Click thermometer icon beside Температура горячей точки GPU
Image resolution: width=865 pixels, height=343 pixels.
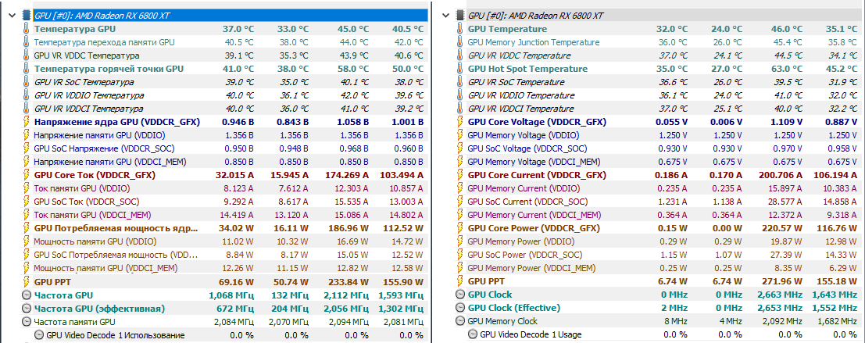coord(26,69)
